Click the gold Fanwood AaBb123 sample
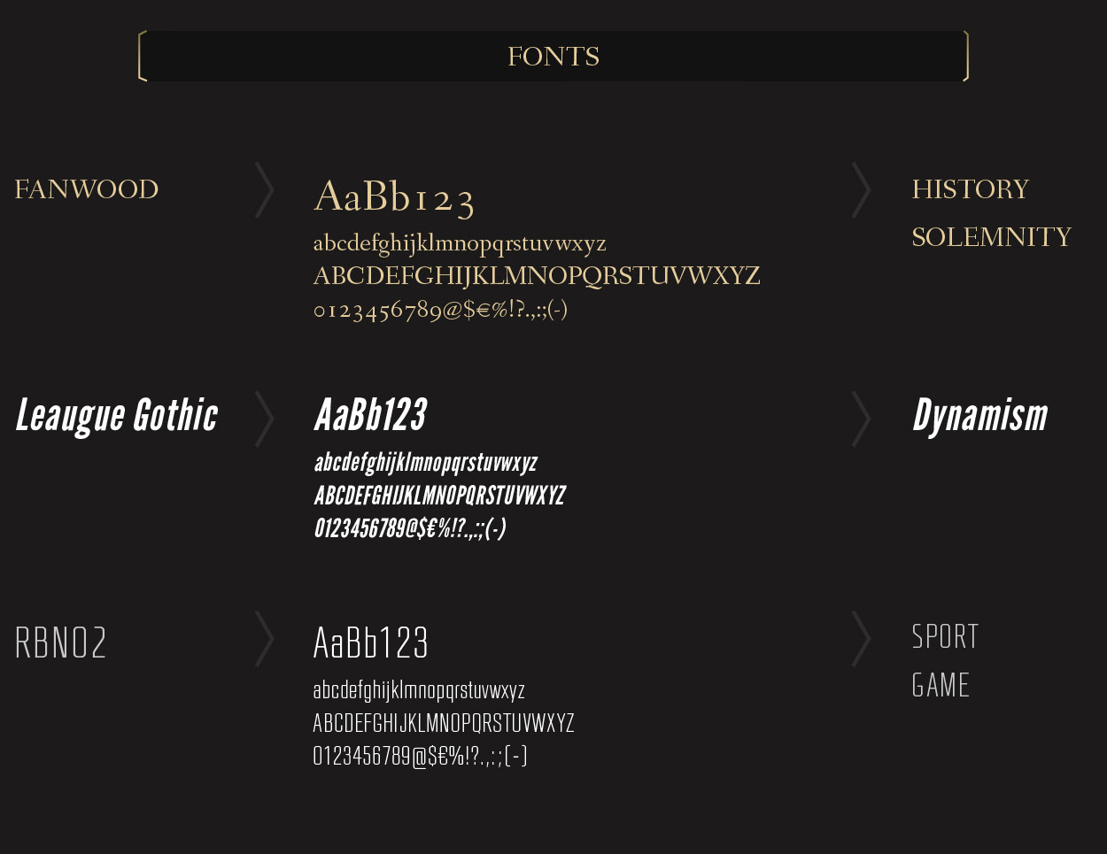The height and width of the screenshot is (854, 1107). coord(394,196)
